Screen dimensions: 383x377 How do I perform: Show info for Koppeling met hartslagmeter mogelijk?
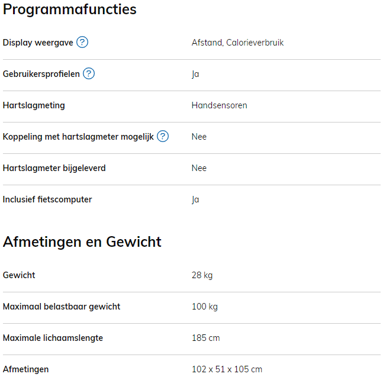pos(163,137)
